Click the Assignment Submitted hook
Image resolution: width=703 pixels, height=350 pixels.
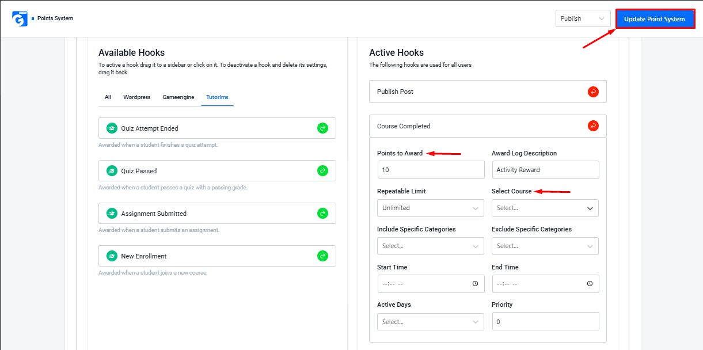[x=217, y=214]
